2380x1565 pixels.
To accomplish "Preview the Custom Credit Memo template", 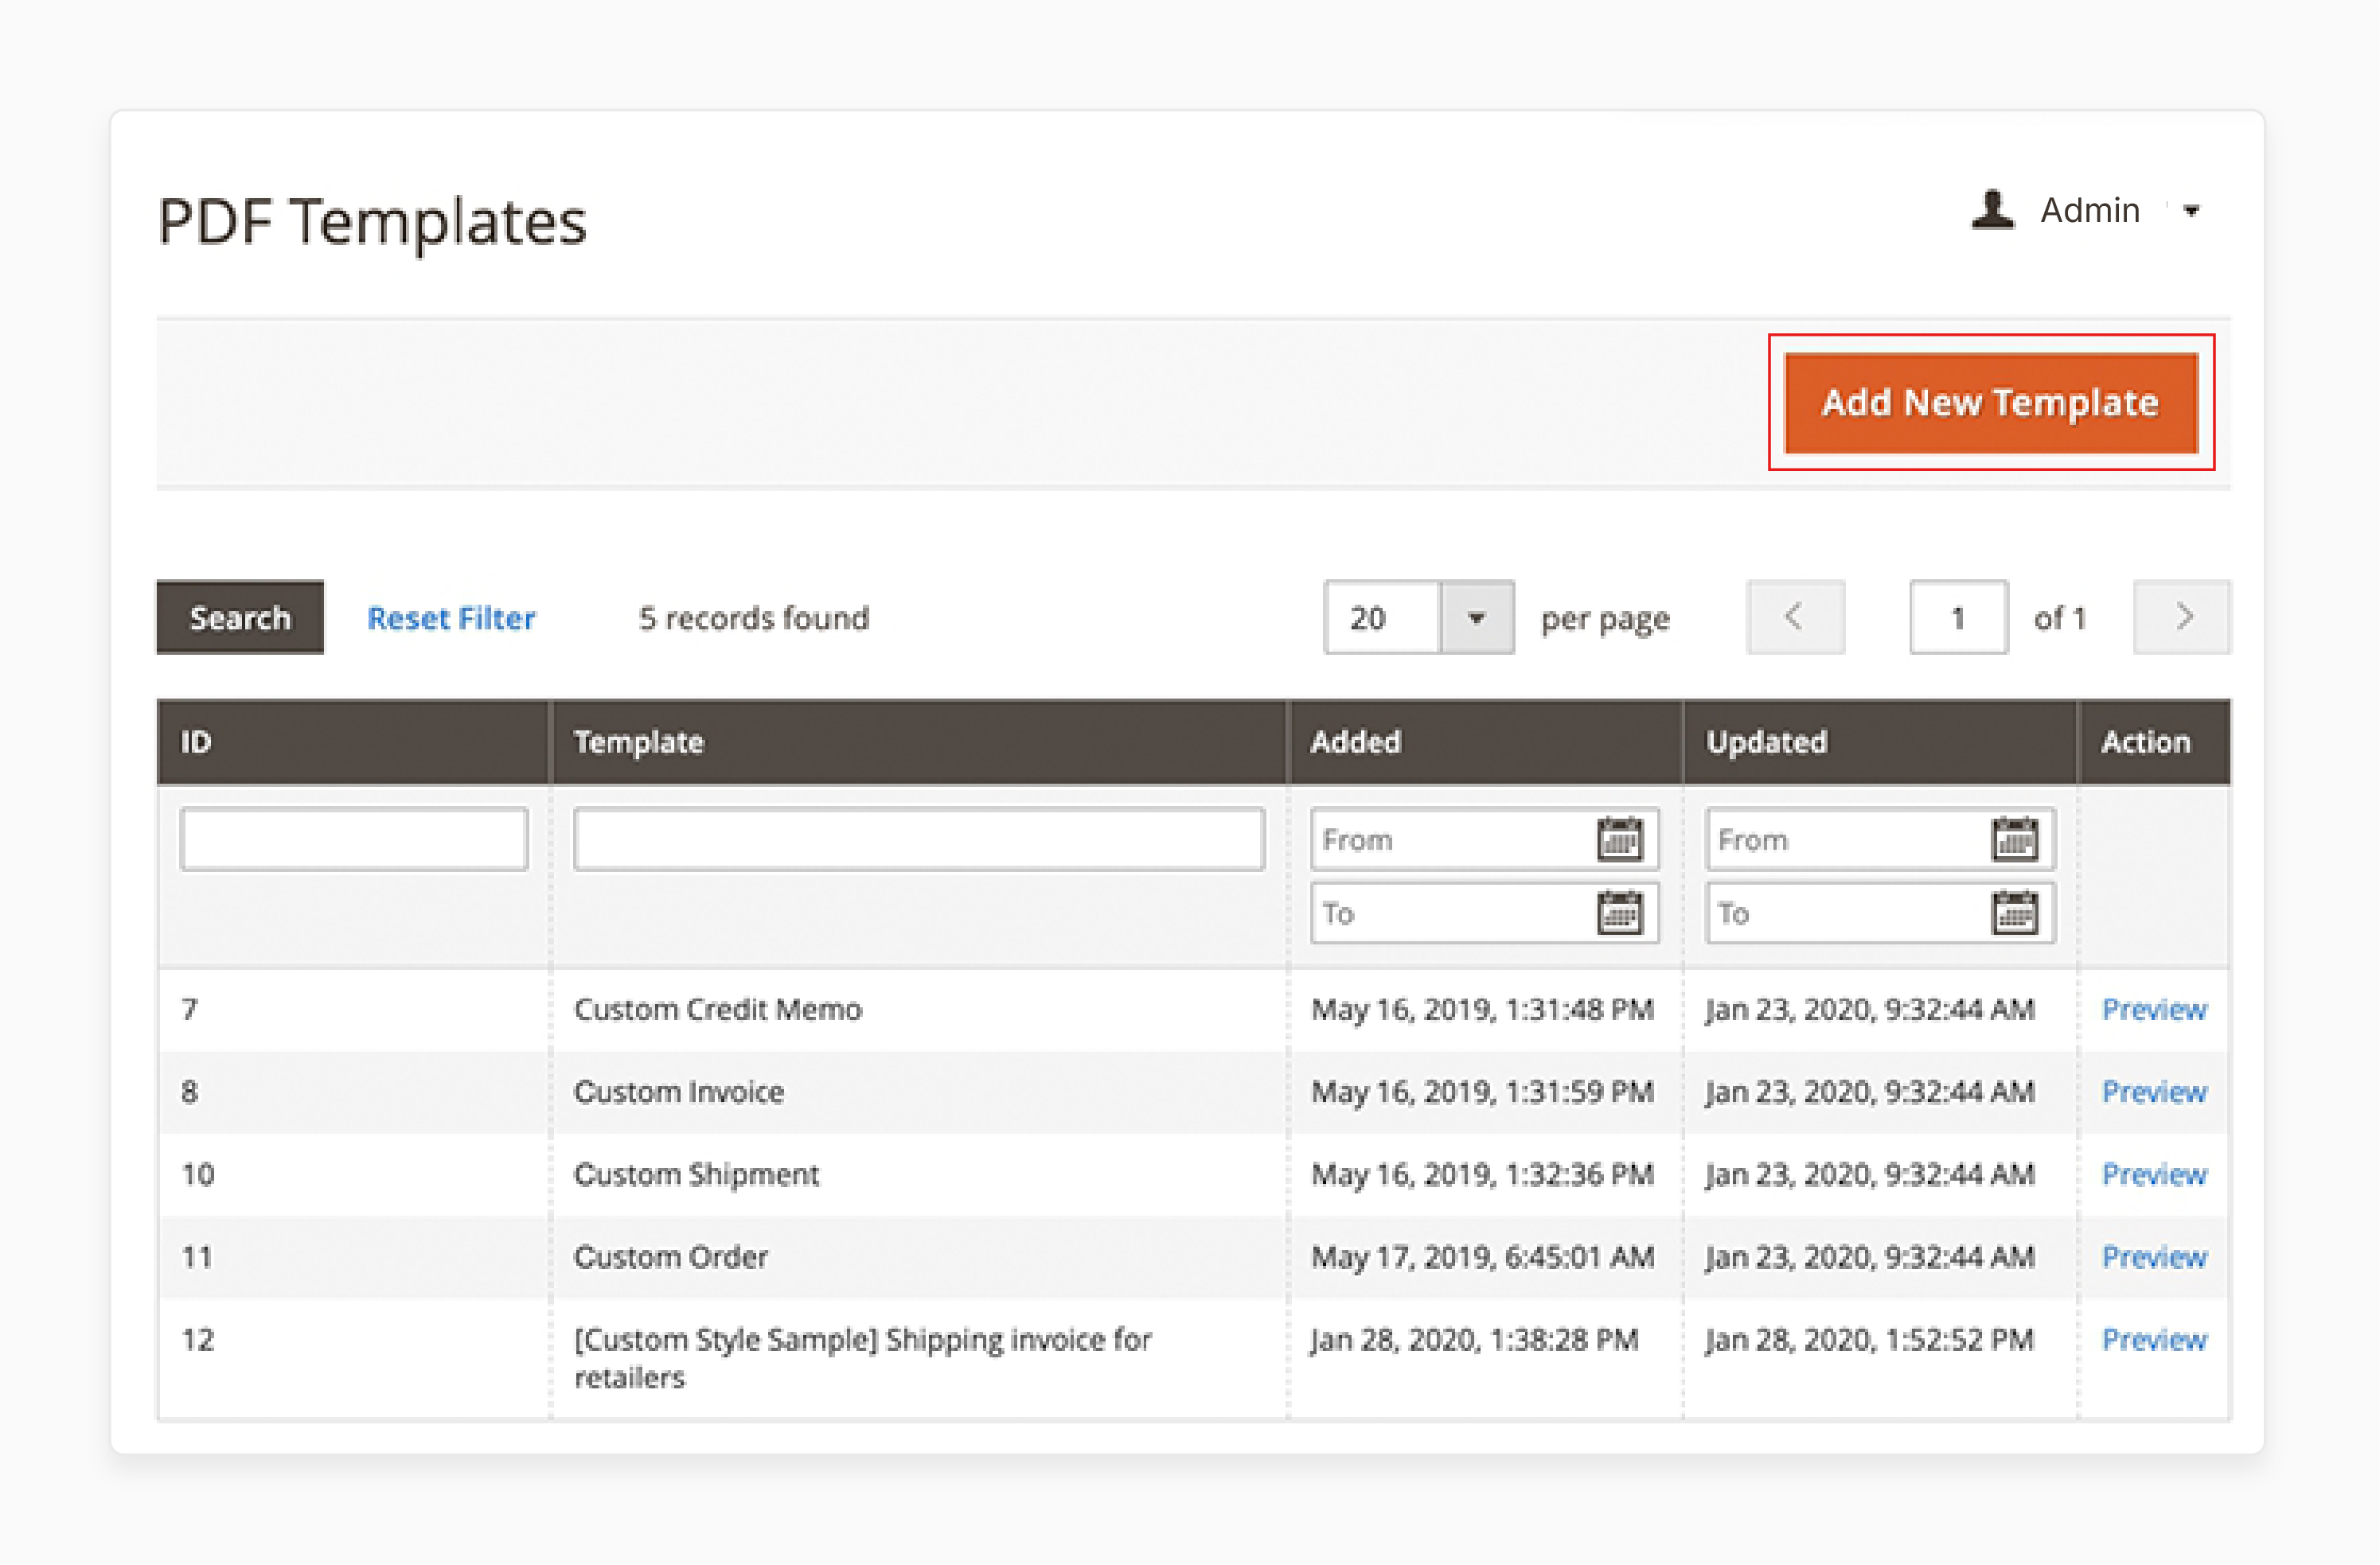I will pos(2154,1010).
